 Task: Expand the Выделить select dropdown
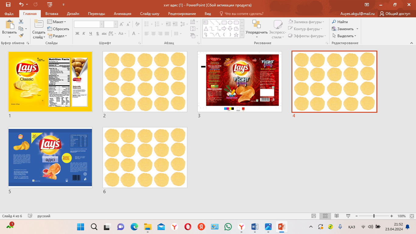[x=344, y=36]
